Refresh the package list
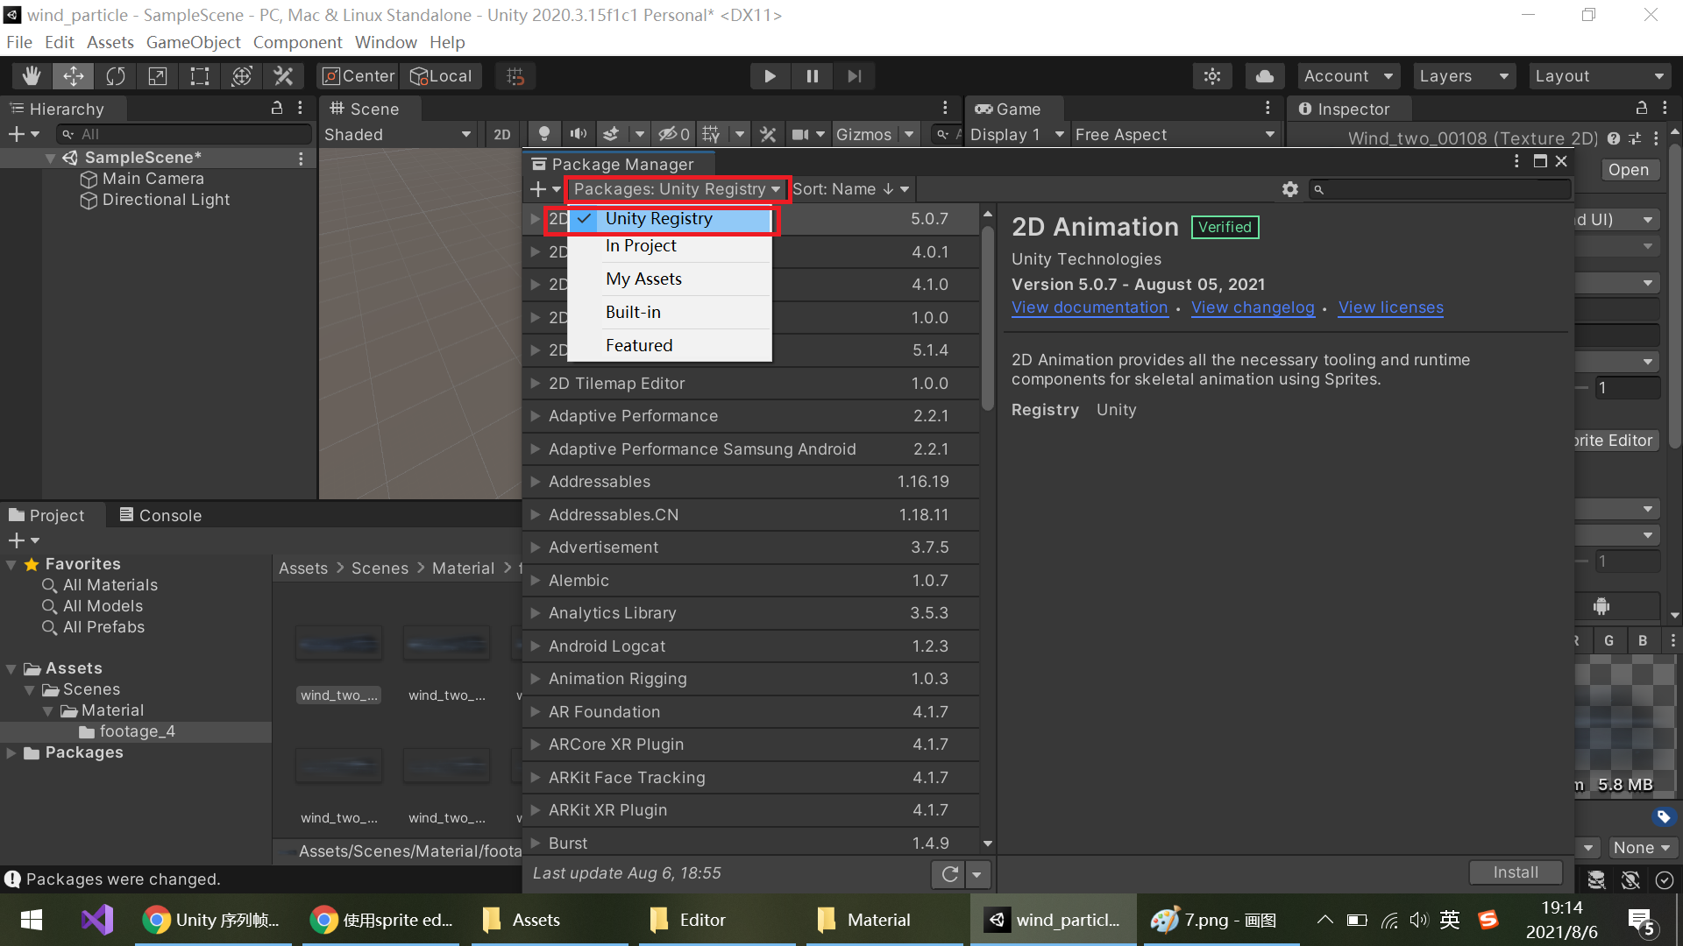1683x946 pixels. point(949,873)
